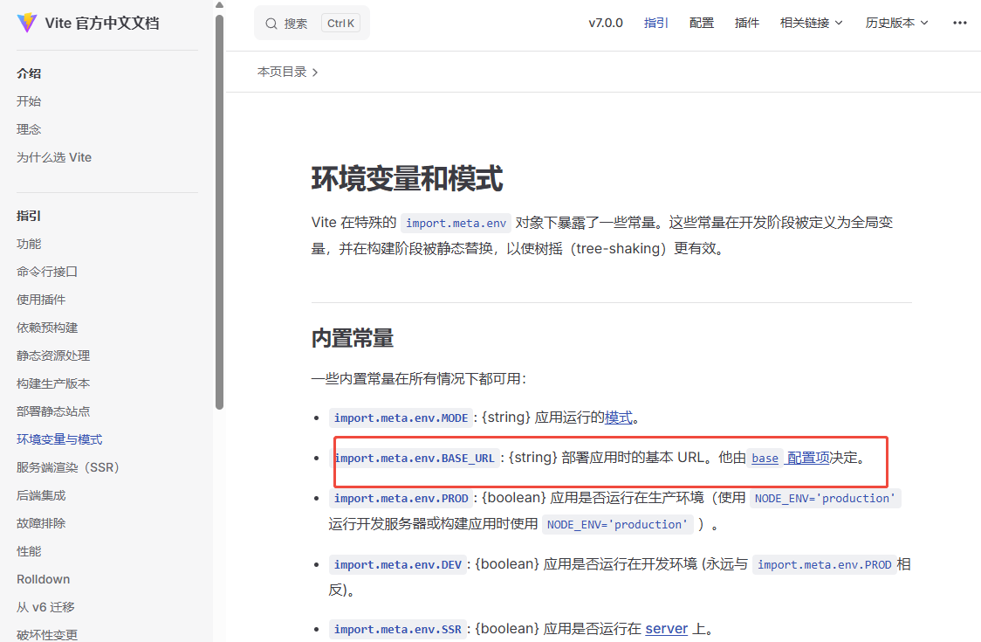Follow the server link in SSR item

[x=666, y=629]
